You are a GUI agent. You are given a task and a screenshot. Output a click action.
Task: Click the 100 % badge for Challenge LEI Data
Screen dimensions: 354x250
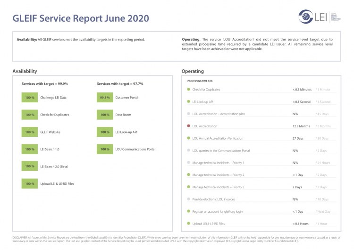click(x=30, y=98)
